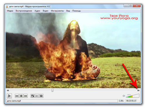Open the Воспроизведение menu
Screen dimensions: 146x108
(x=24, y=11)
